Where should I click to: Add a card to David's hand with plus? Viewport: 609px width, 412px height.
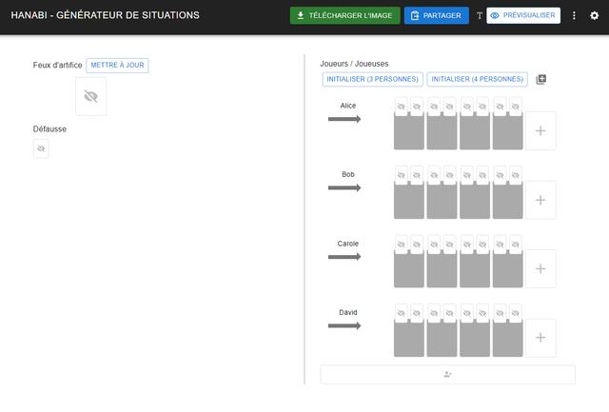click(x=540, y=338)
